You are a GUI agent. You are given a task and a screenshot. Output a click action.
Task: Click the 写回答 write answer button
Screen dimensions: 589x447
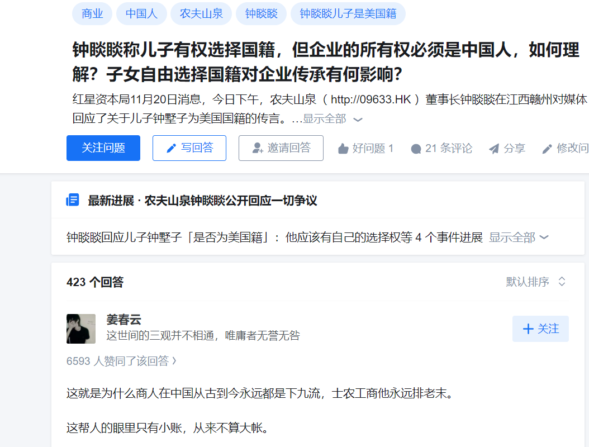click(x=189, y=148)
